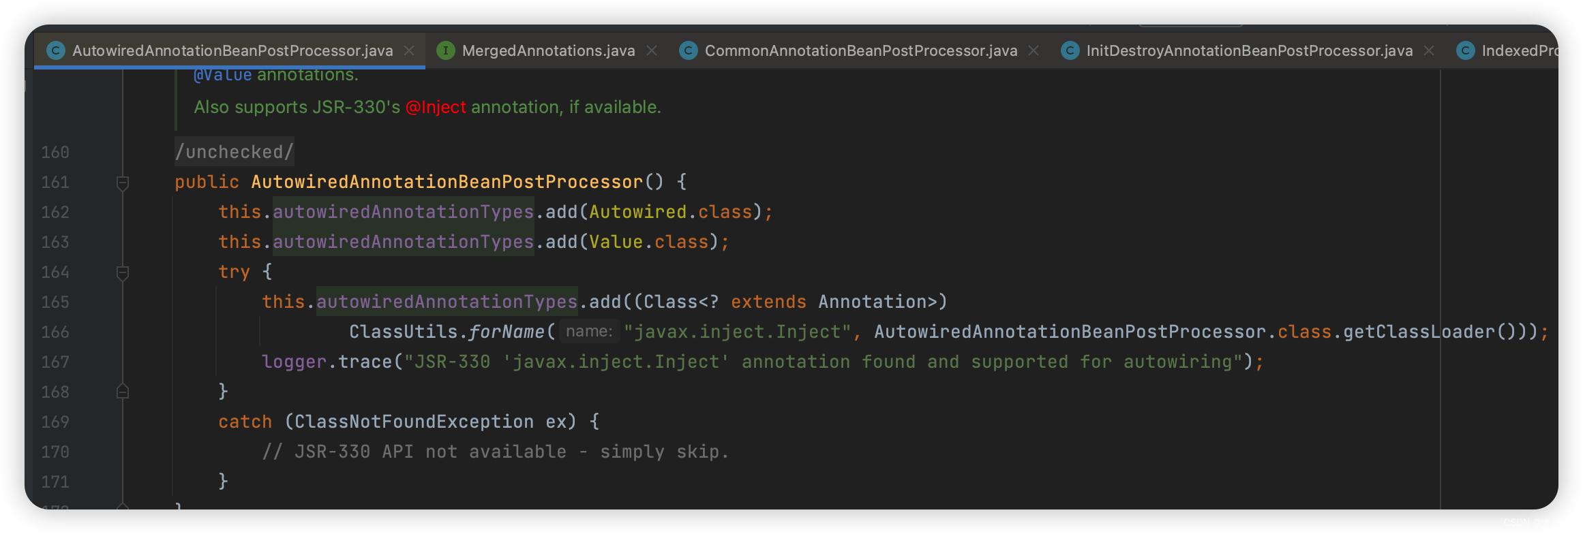Click the @Inject link in the doc comment
This screenshot has width=1583, height=534.
[x=436, y=108]
